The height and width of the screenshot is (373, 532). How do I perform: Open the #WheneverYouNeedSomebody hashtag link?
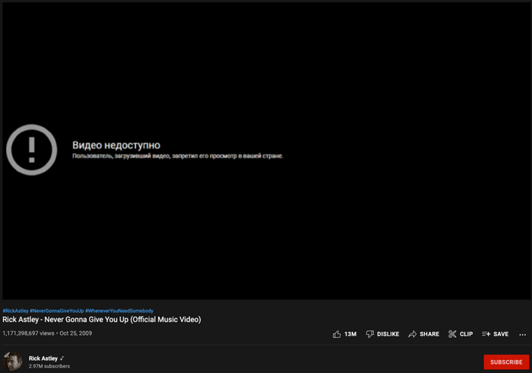pyautogui.click(x=119, y=311)
